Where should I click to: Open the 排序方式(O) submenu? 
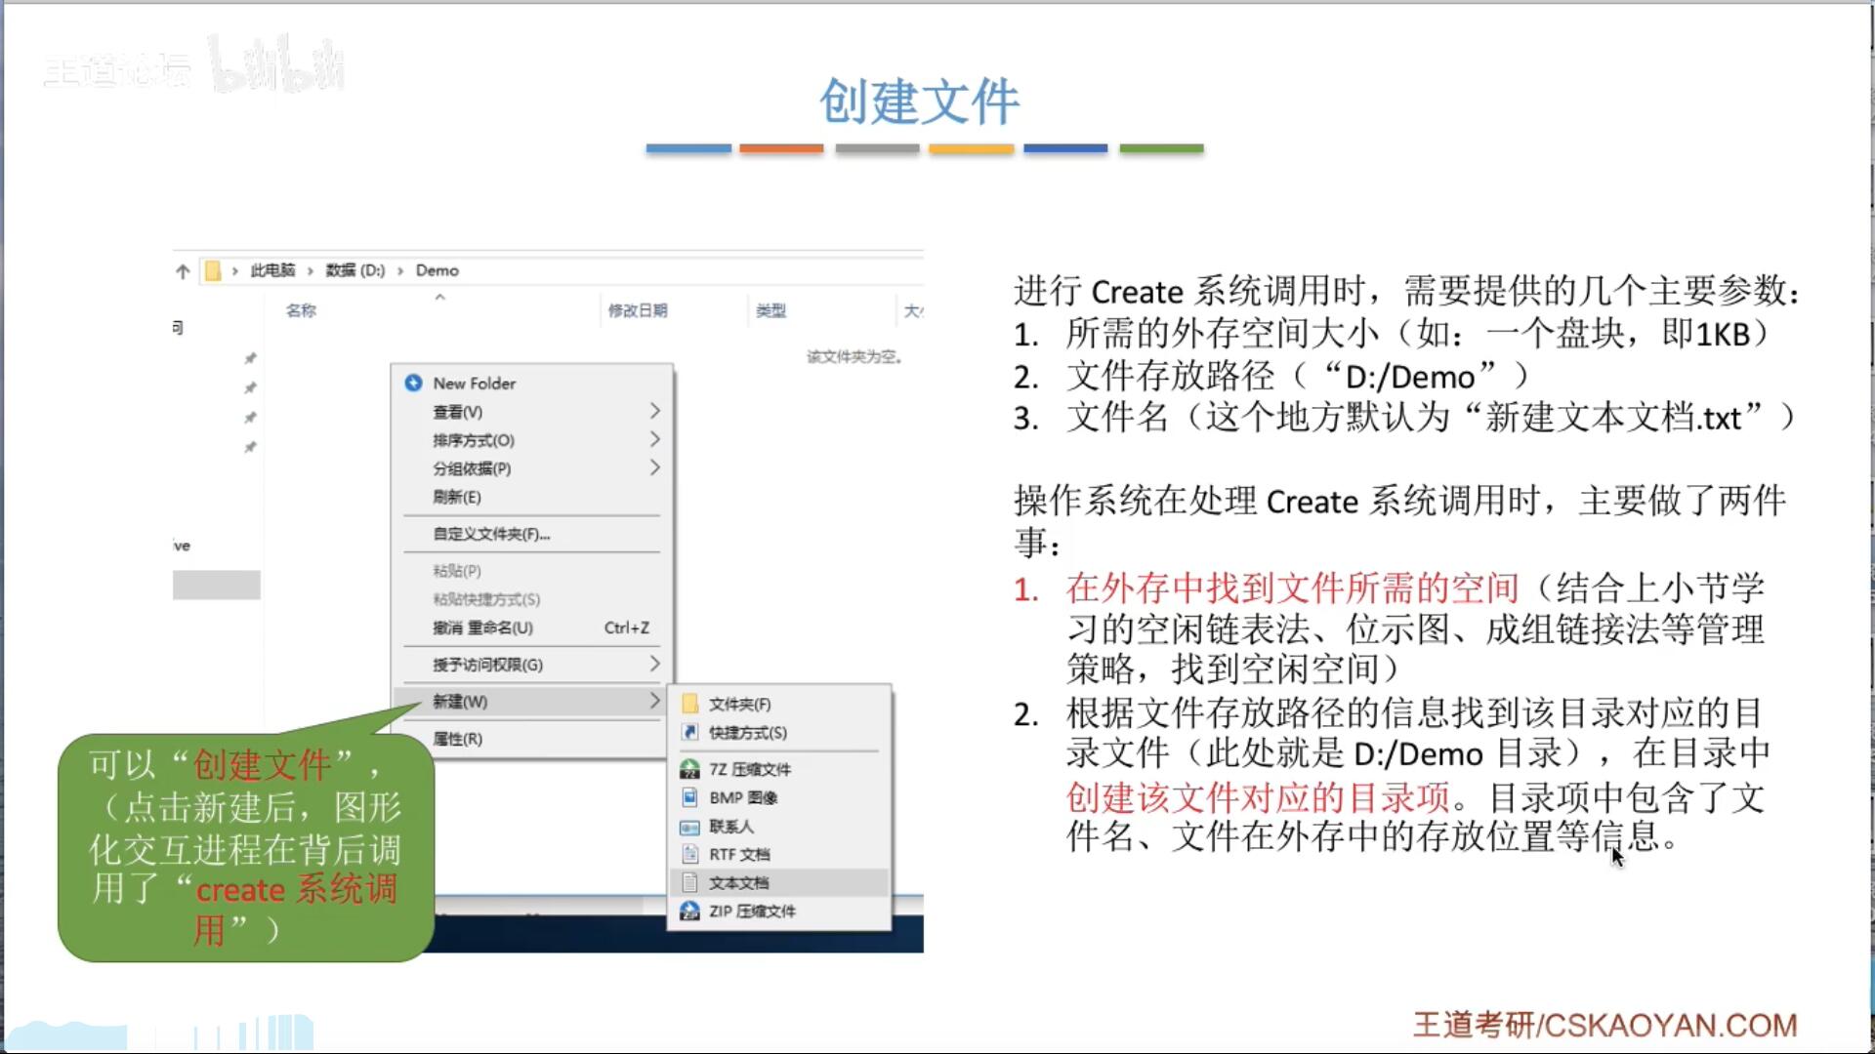click(x=532, y=440)
